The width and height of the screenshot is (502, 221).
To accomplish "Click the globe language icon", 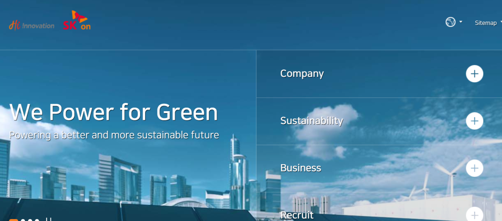I will (x=451, y=22).
